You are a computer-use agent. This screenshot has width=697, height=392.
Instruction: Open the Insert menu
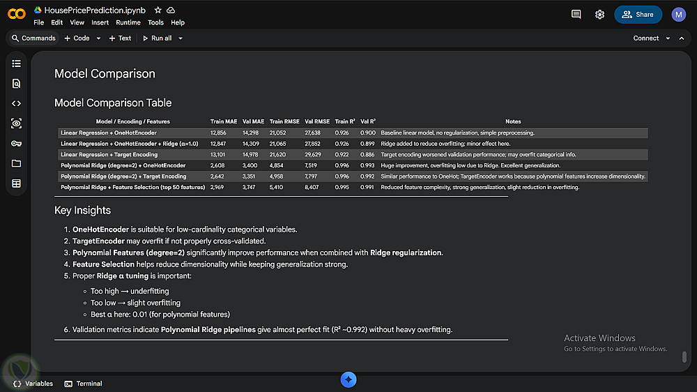(100, 22)
